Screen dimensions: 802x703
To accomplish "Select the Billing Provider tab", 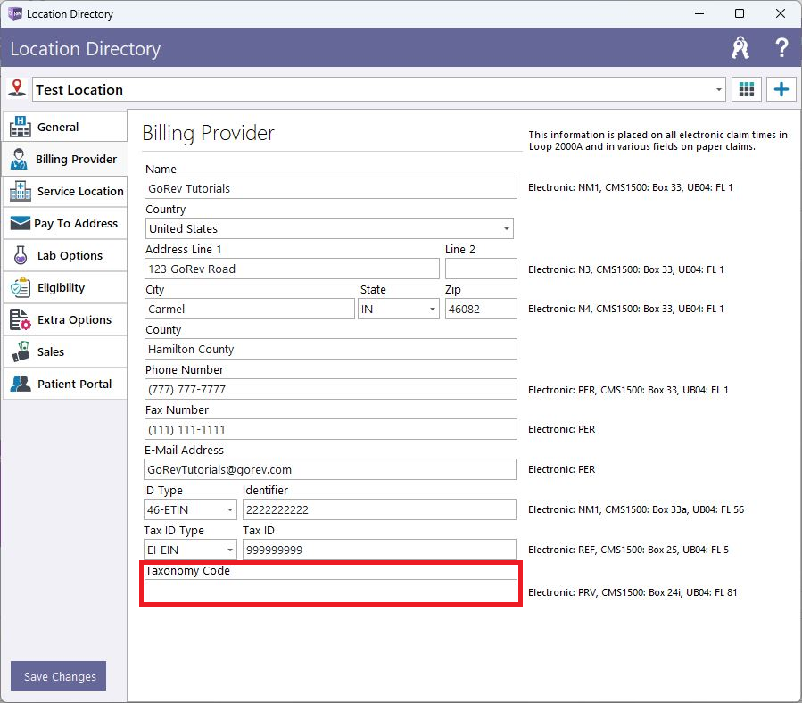I will point(65,159).
